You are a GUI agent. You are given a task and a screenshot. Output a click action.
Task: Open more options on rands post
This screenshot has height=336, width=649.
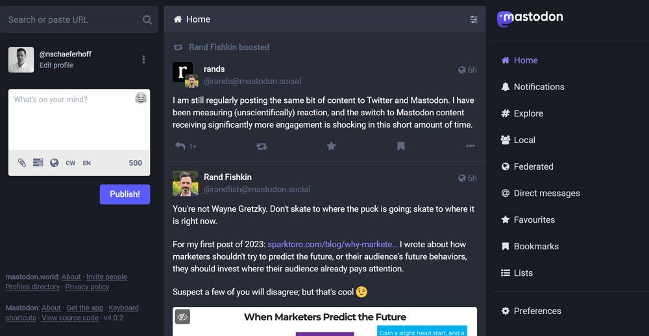click(x=471, y=146)
